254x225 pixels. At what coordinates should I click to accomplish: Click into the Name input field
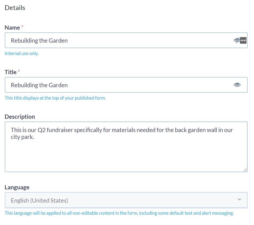point(126,40)
